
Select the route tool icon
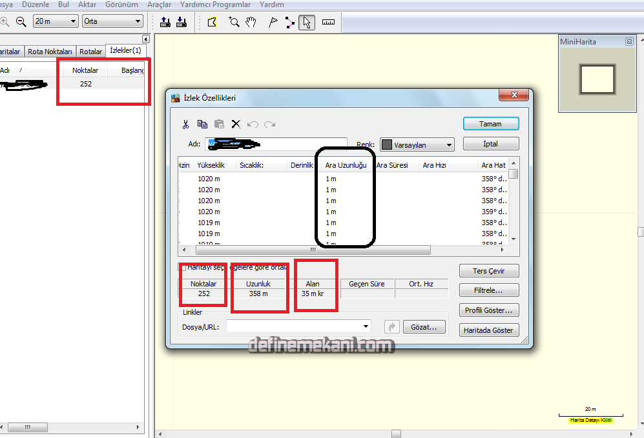289,22
